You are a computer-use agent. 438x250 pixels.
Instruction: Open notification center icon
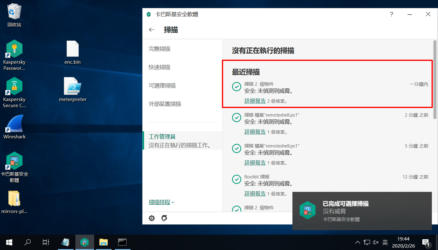(426, 243)
